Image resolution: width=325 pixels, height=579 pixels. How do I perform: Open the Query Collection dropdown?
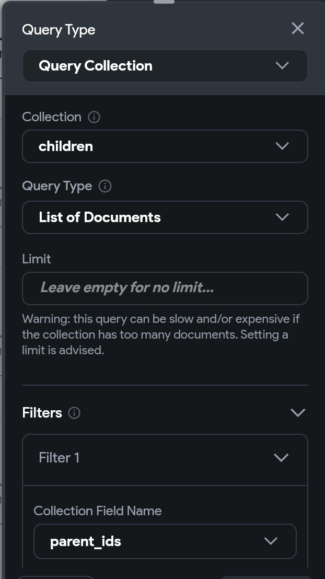pyautogui.click(x=165, y=66)
